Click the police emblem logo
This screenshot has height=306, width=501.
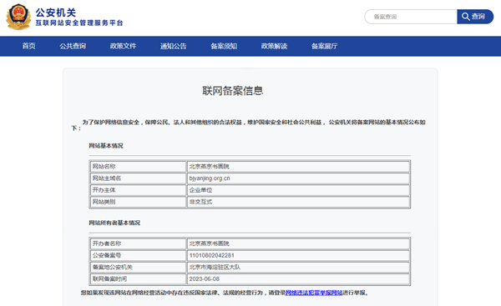(x=18, y=17)
